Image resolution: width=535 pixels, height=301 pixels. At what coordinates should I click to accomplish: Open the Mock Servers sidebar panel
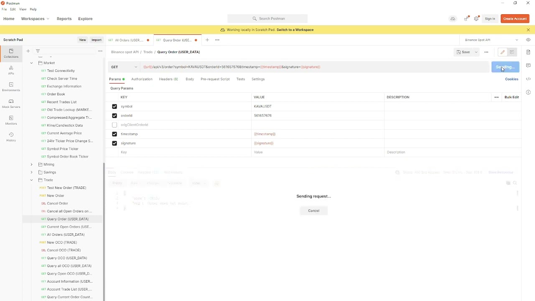click(11, 103)
